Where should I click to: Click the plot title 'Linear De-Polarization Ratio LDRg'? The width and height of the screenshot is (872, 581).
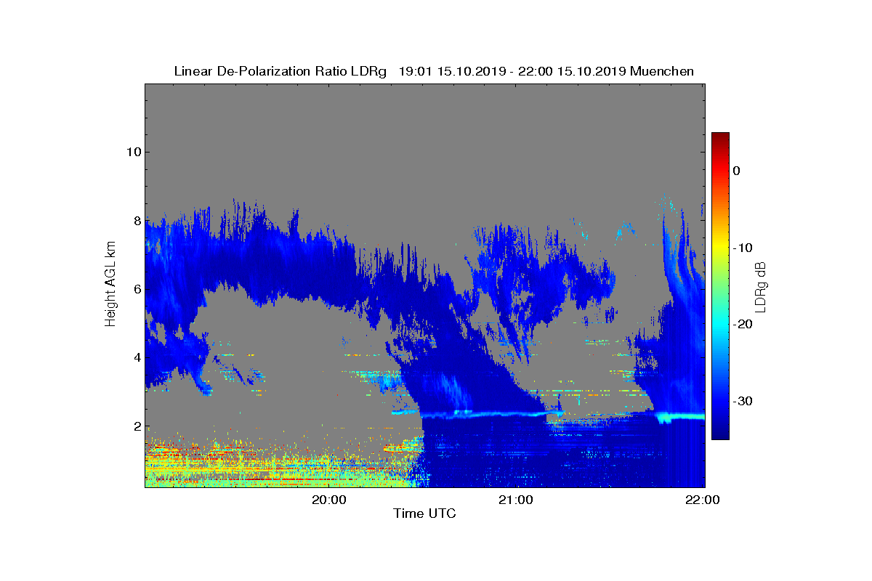280,71
